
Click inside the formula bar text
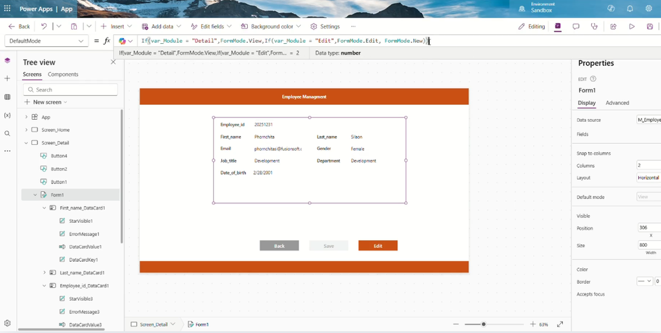(285, 41)
